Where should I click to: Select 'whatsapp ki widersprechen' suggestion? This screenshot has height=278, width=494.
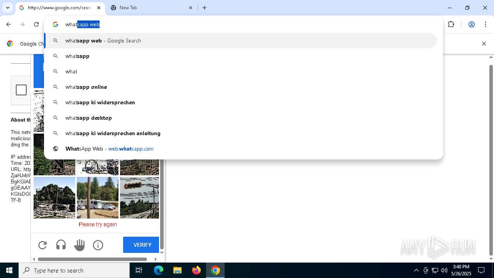click(241, 102)
